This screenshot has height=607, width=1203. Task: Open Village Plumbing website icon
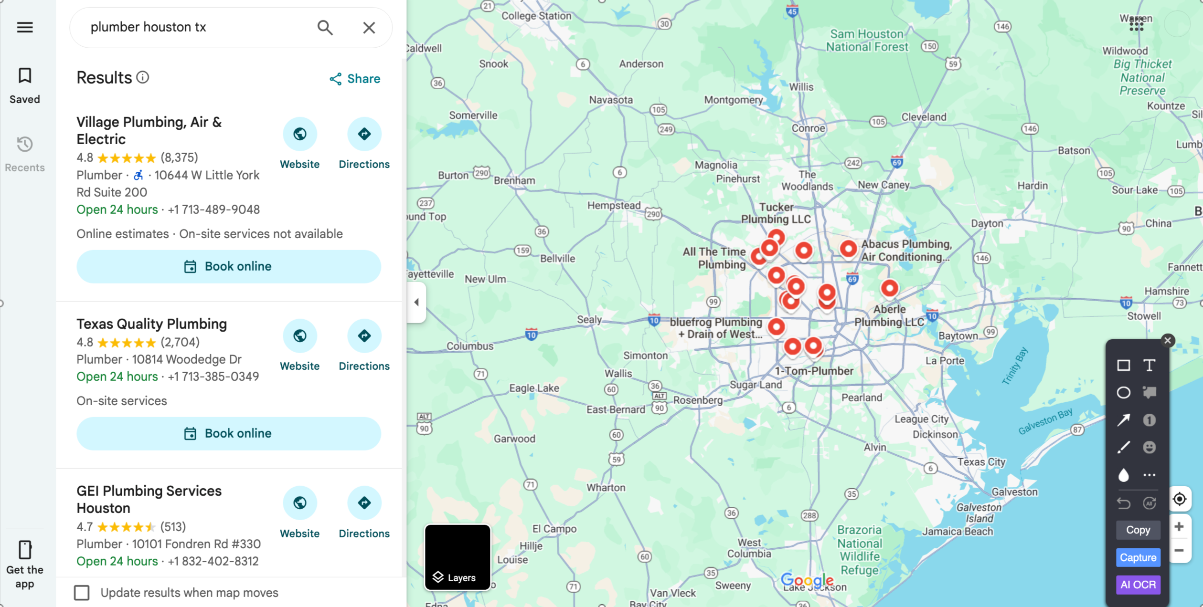tap(300, 134)
